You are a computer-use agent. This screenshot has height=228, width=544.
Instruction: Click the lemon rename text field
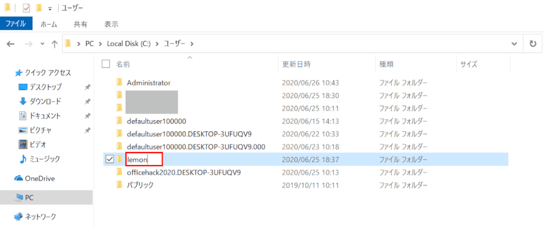click(144, 160)
